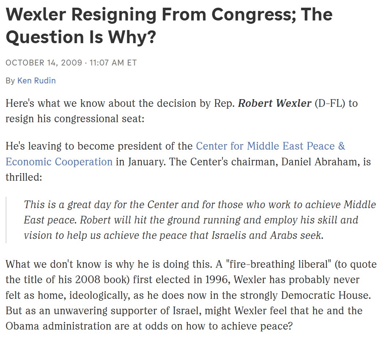This screenshot has width=389, height=338.
Task: Click the "(D-FL)" party label
Action: point(329,104)
